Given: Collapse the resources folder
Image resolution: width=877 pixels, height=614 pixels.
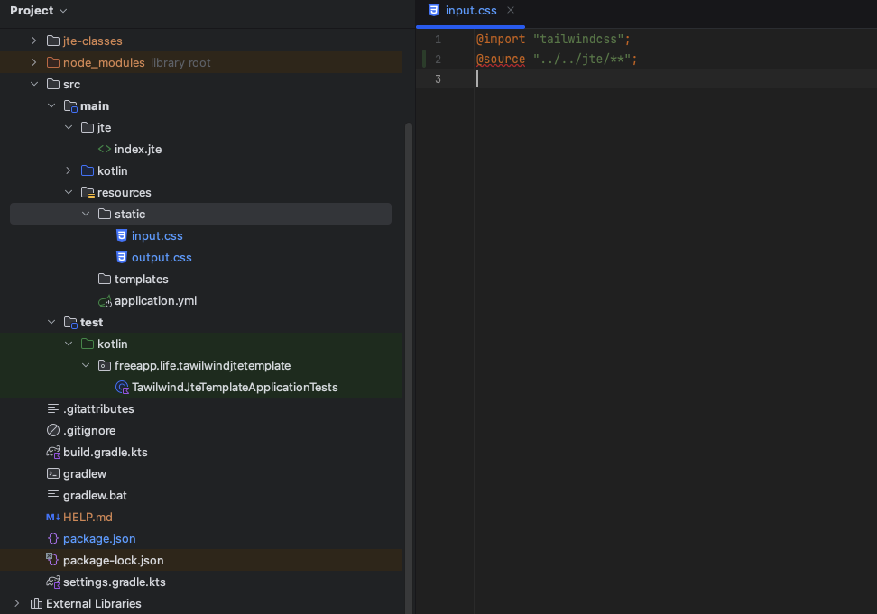Looking at the screenshot, I should pos(69,192).
